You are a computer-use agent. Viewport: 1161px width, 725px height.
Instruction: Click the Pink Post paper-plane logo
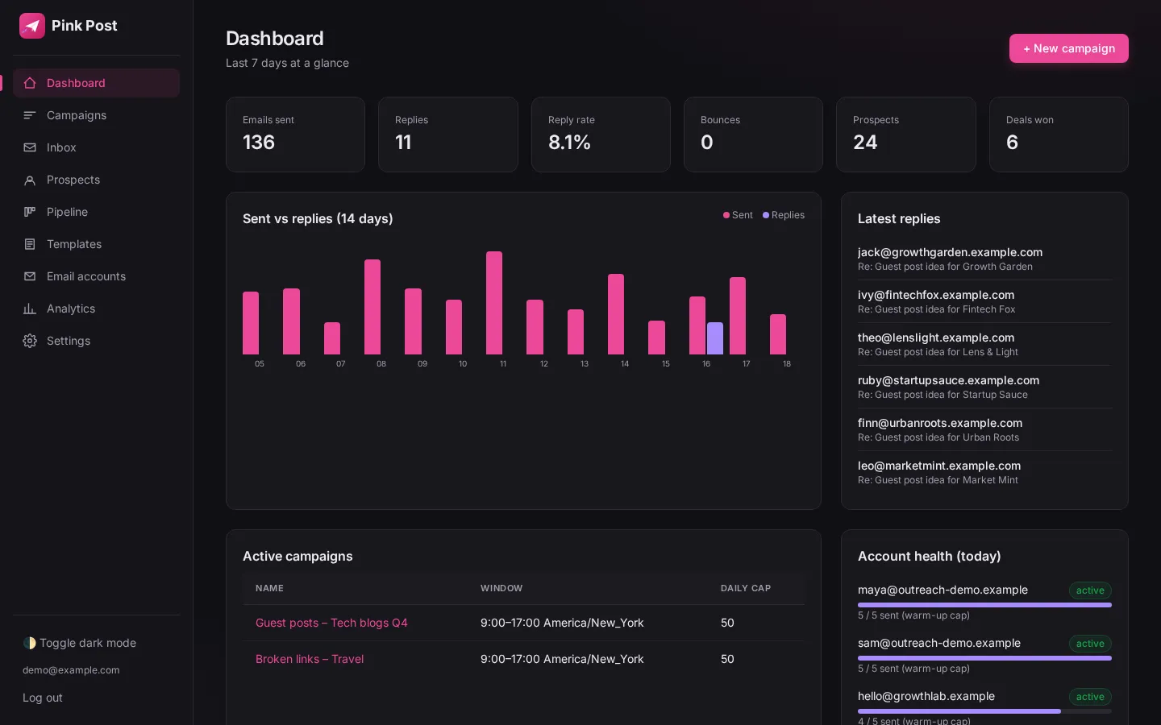coord(32,26)
